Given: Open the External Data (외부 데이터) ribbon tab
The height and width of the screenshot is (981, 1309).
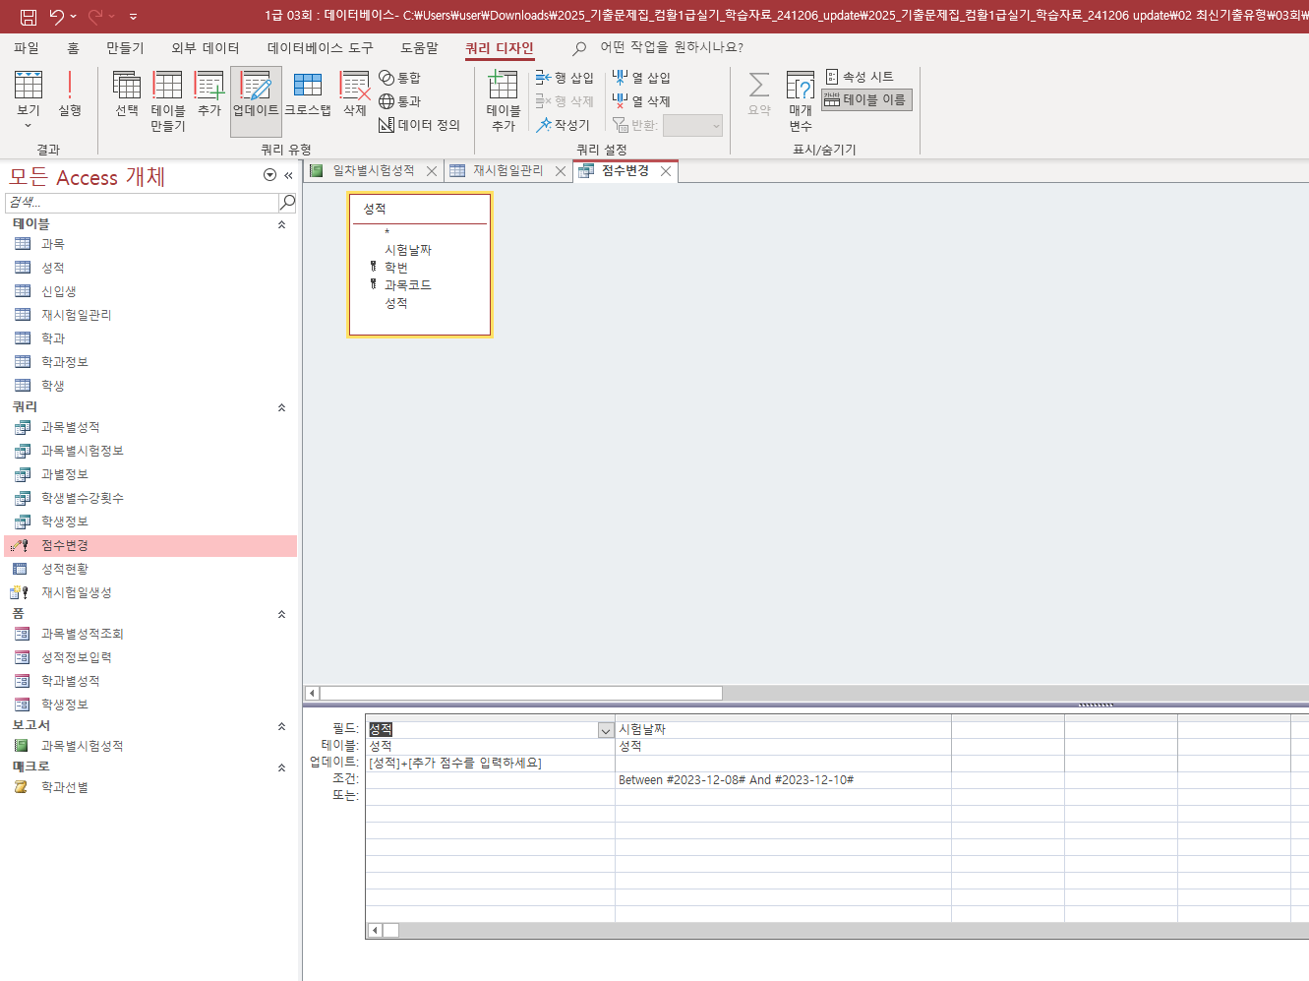Looking at the screenshot, I should click(205, 47).
